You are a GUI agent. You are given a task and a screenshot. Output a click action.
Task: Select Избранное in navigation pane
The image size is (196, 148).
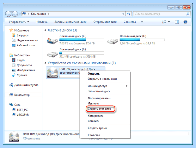(21, 30)
